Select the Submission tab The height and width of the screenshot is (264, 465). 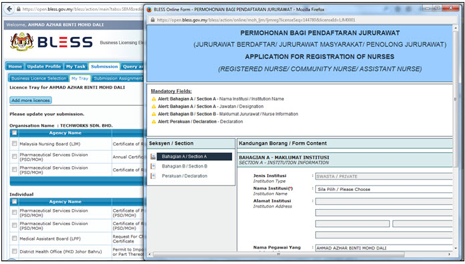tap(104, 66)
